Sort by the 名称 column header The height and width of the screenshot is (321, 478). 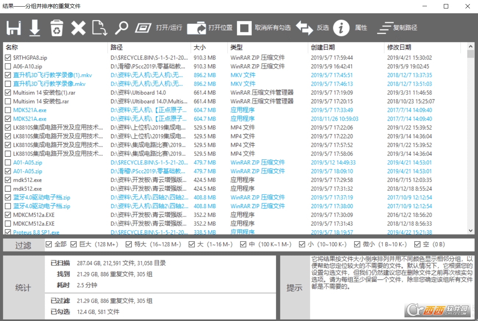click(55, 47)
